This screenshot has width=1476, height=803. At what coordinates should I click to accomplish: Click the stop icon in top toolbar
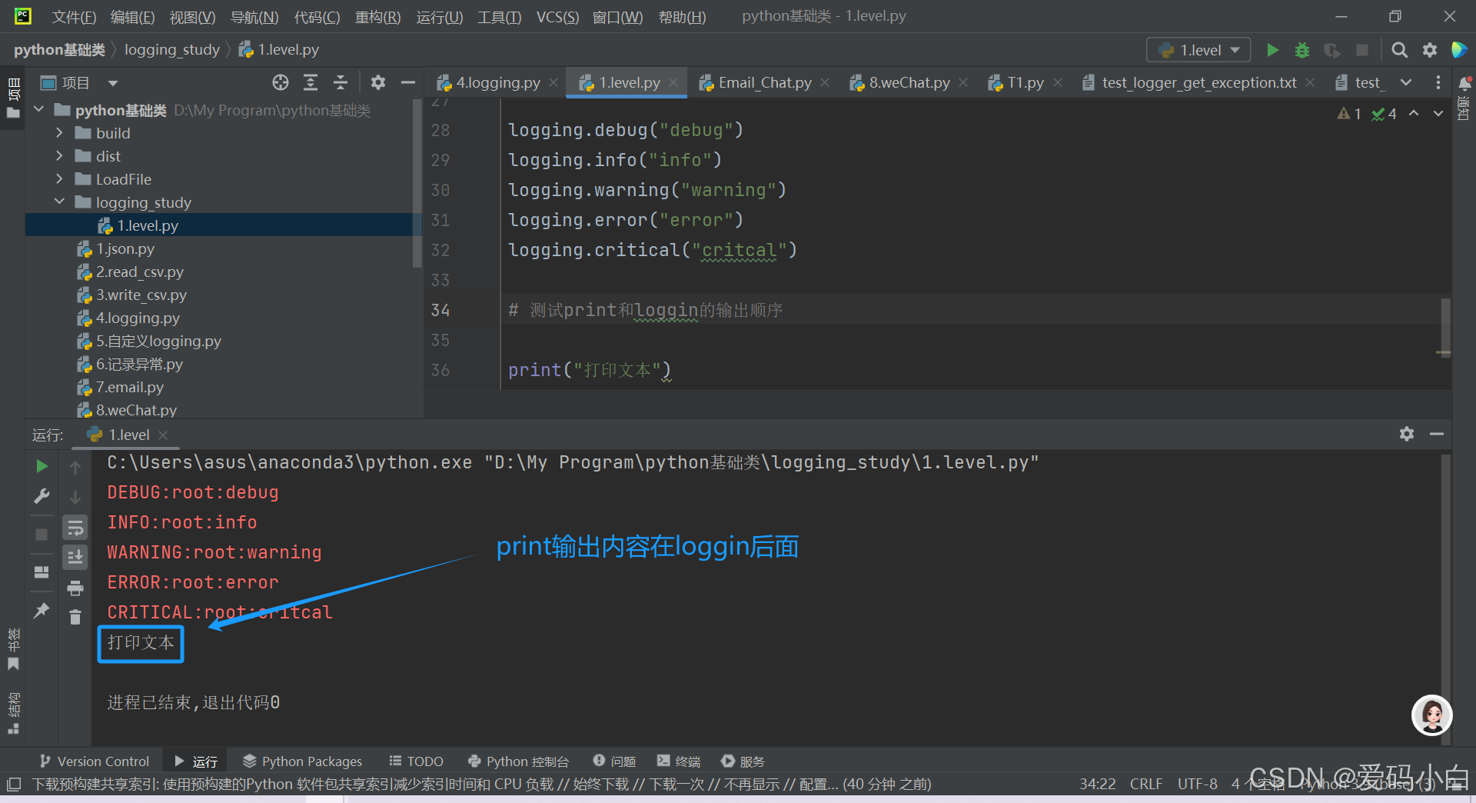tap(1361, 50)
